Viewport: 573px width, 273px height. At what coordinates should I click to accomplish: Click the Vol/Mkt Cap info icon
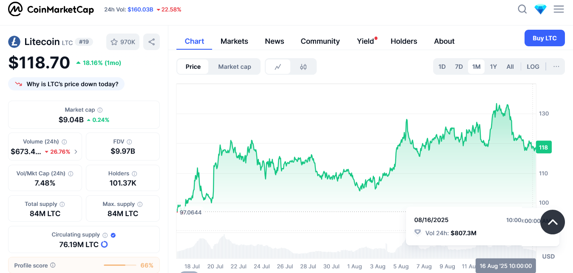(71, 174)
